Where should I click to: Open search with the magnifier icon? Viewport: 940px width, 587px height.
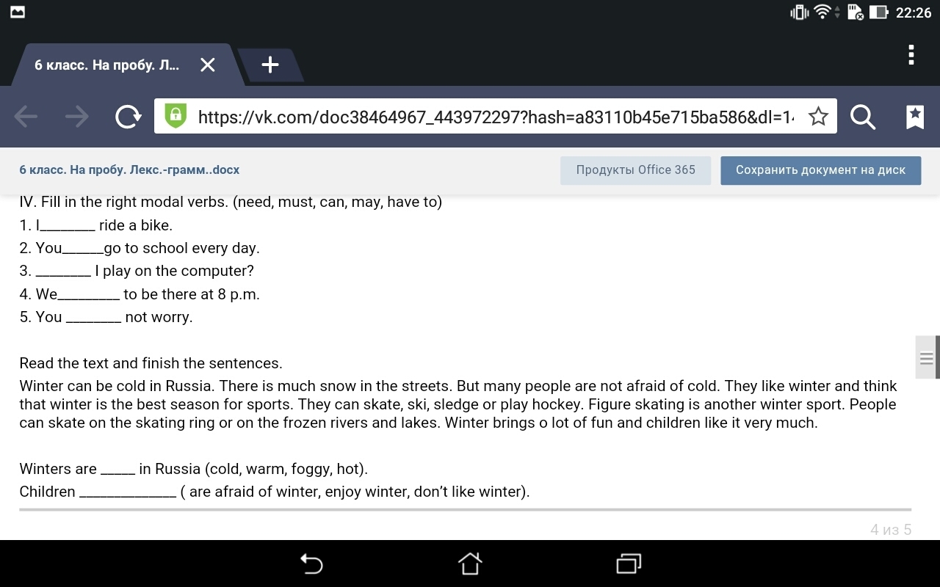tap(862, 117)
